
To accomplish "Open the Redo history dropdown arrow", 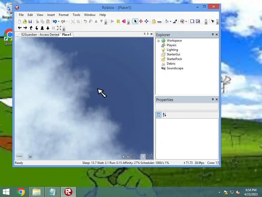I will tap(67, 22).
